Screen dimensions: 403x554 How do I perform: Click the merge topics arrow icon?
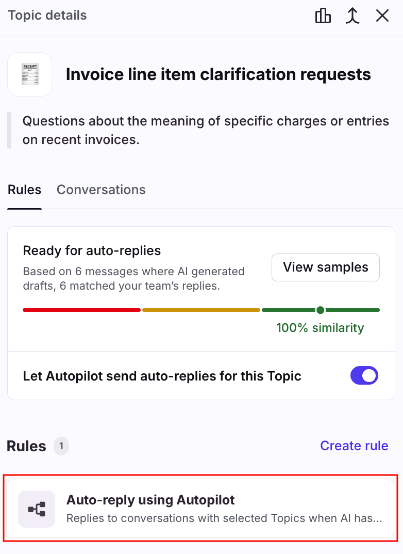352,16
